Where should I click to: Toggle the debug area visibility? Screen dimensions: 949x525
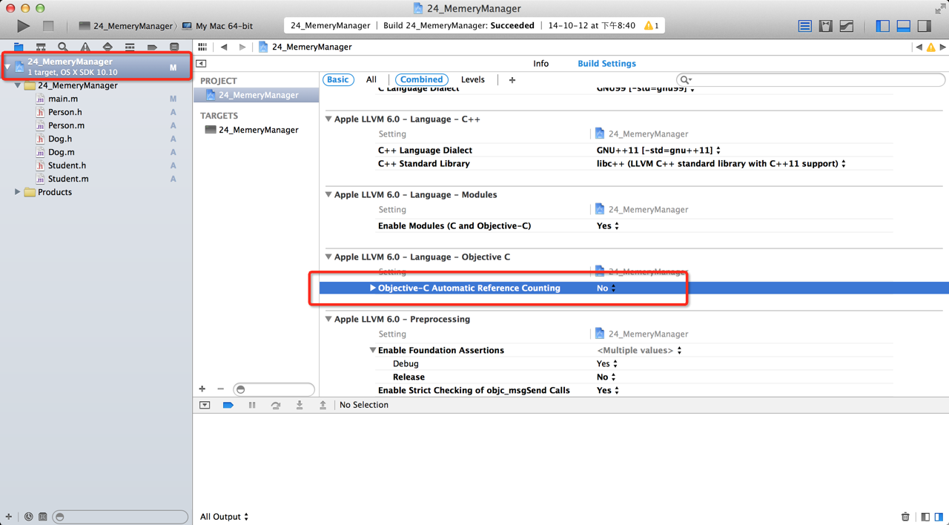tap(904, 26)
